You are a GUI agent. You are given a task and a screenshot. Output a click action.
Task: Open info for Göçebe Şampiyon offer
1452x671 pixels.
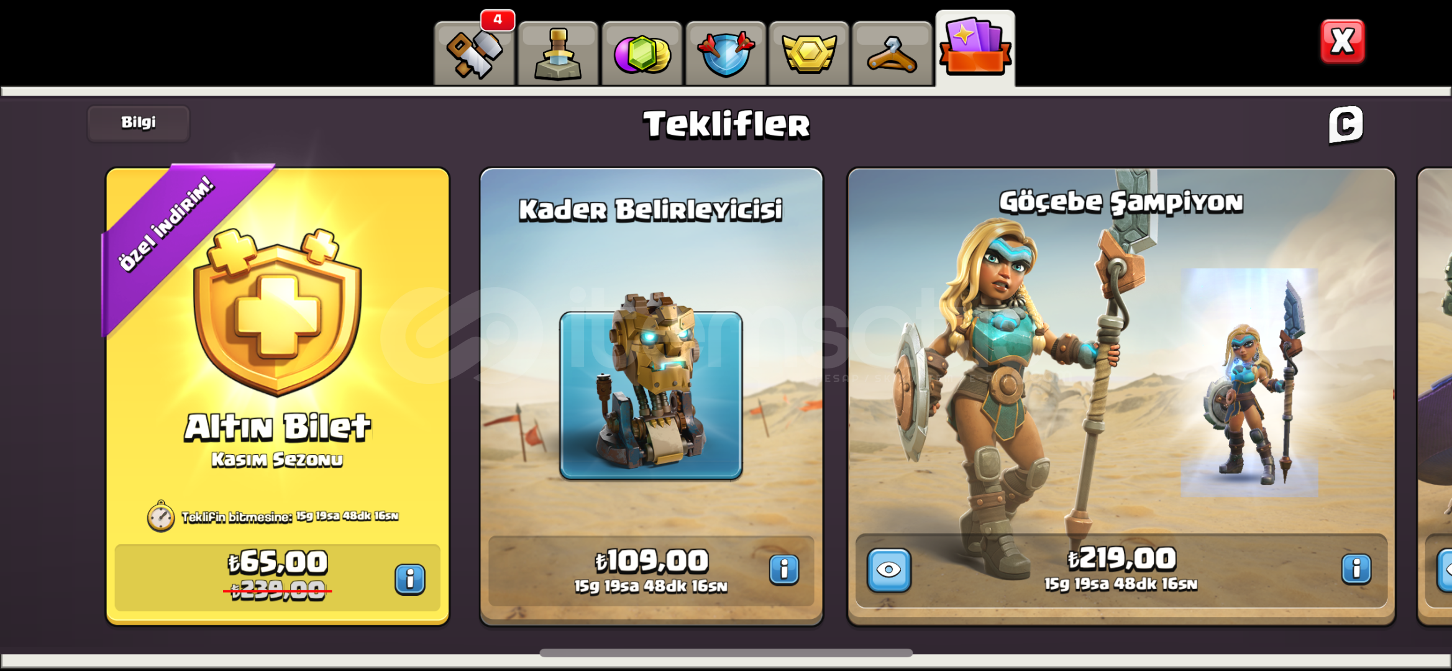[x=1356, y=568]
